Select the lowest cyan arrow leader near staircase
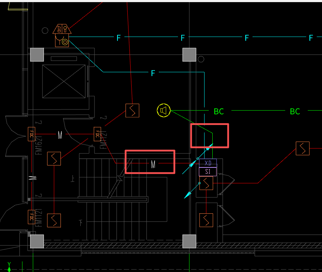Viewport: 322px width, 272px height. point(192,191)
